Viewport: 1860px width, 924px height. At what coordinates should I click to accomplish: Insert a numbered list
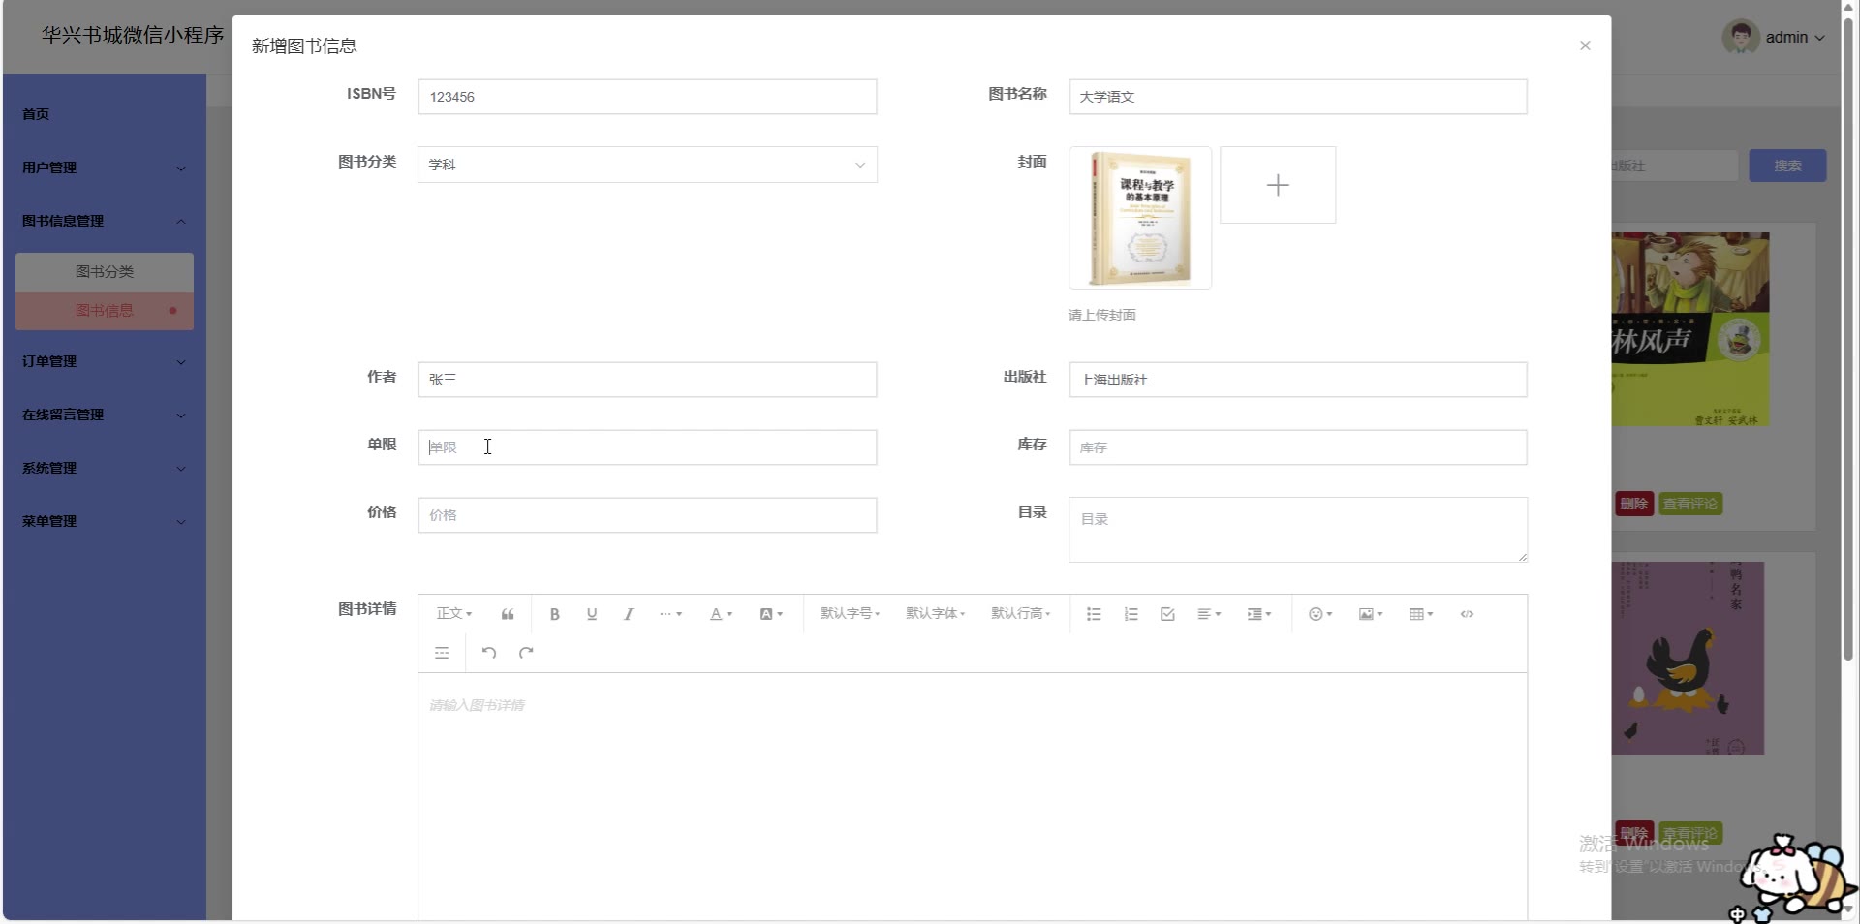coord(1131,614)
